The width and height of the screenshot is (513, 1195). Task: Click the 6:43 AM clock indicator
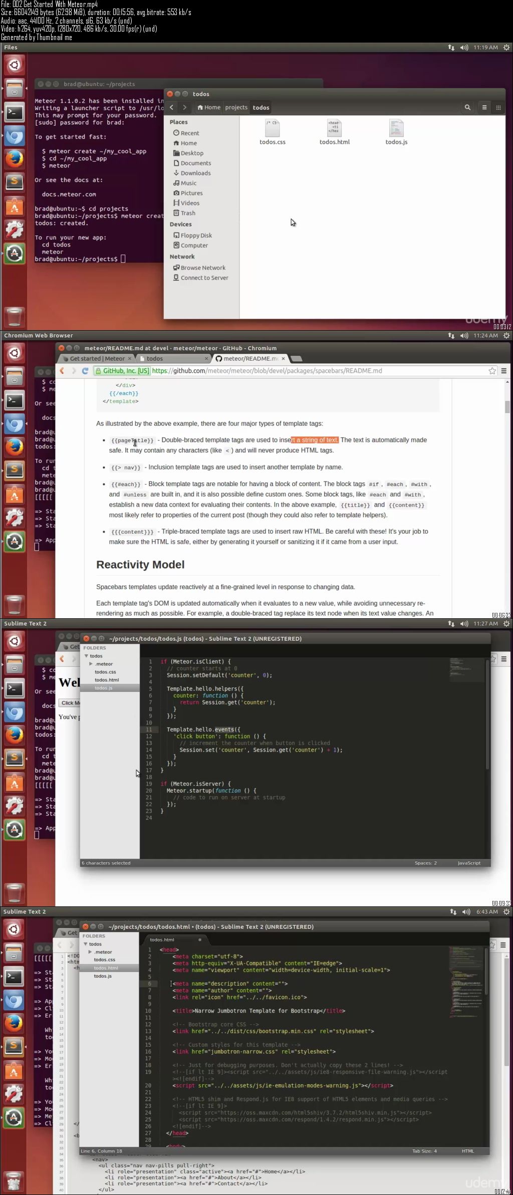coord(487,912)
